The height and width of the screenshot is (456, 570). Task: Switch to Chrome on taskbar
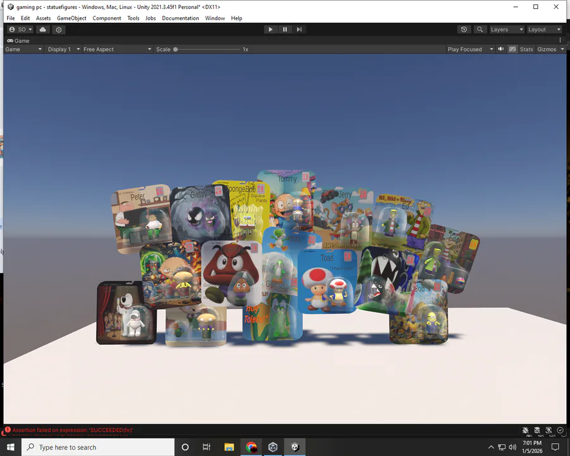click(251, 447)
